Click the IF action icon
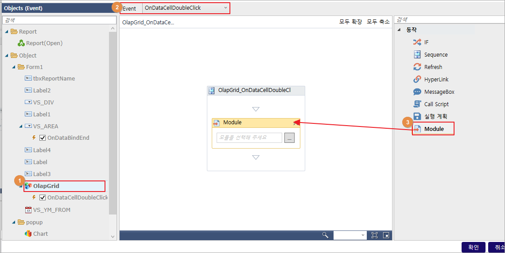Screen dimensions: 505x253 pyautogui.click(x=417, y=42)
